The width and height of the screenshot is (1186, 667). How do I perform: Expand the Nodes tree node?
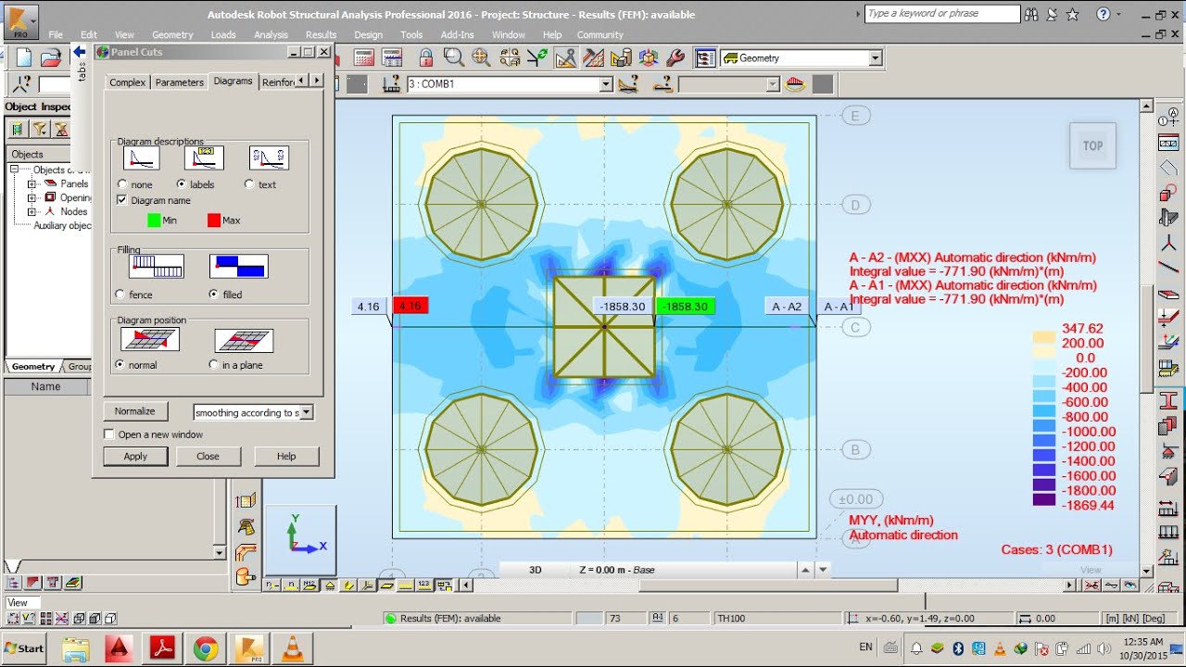click(x=32, y=211)
